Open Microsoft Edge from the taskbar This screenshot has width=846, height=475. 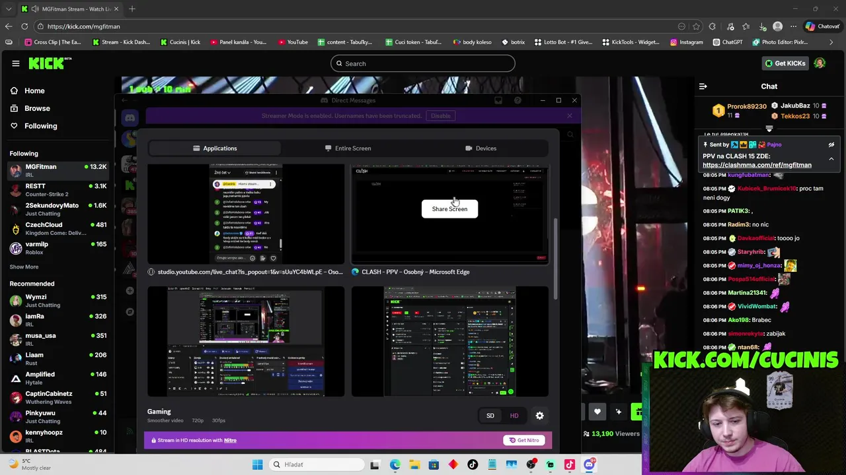pos(395,464)
